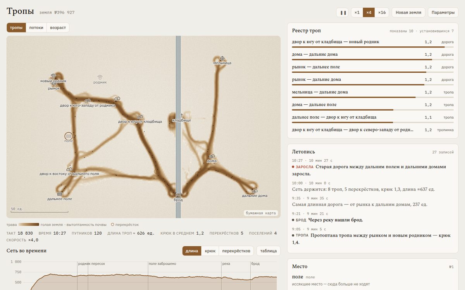Click the progress bar under рынок — дальнее поле
The image size is (465, 290).
(x=372, y=72)
